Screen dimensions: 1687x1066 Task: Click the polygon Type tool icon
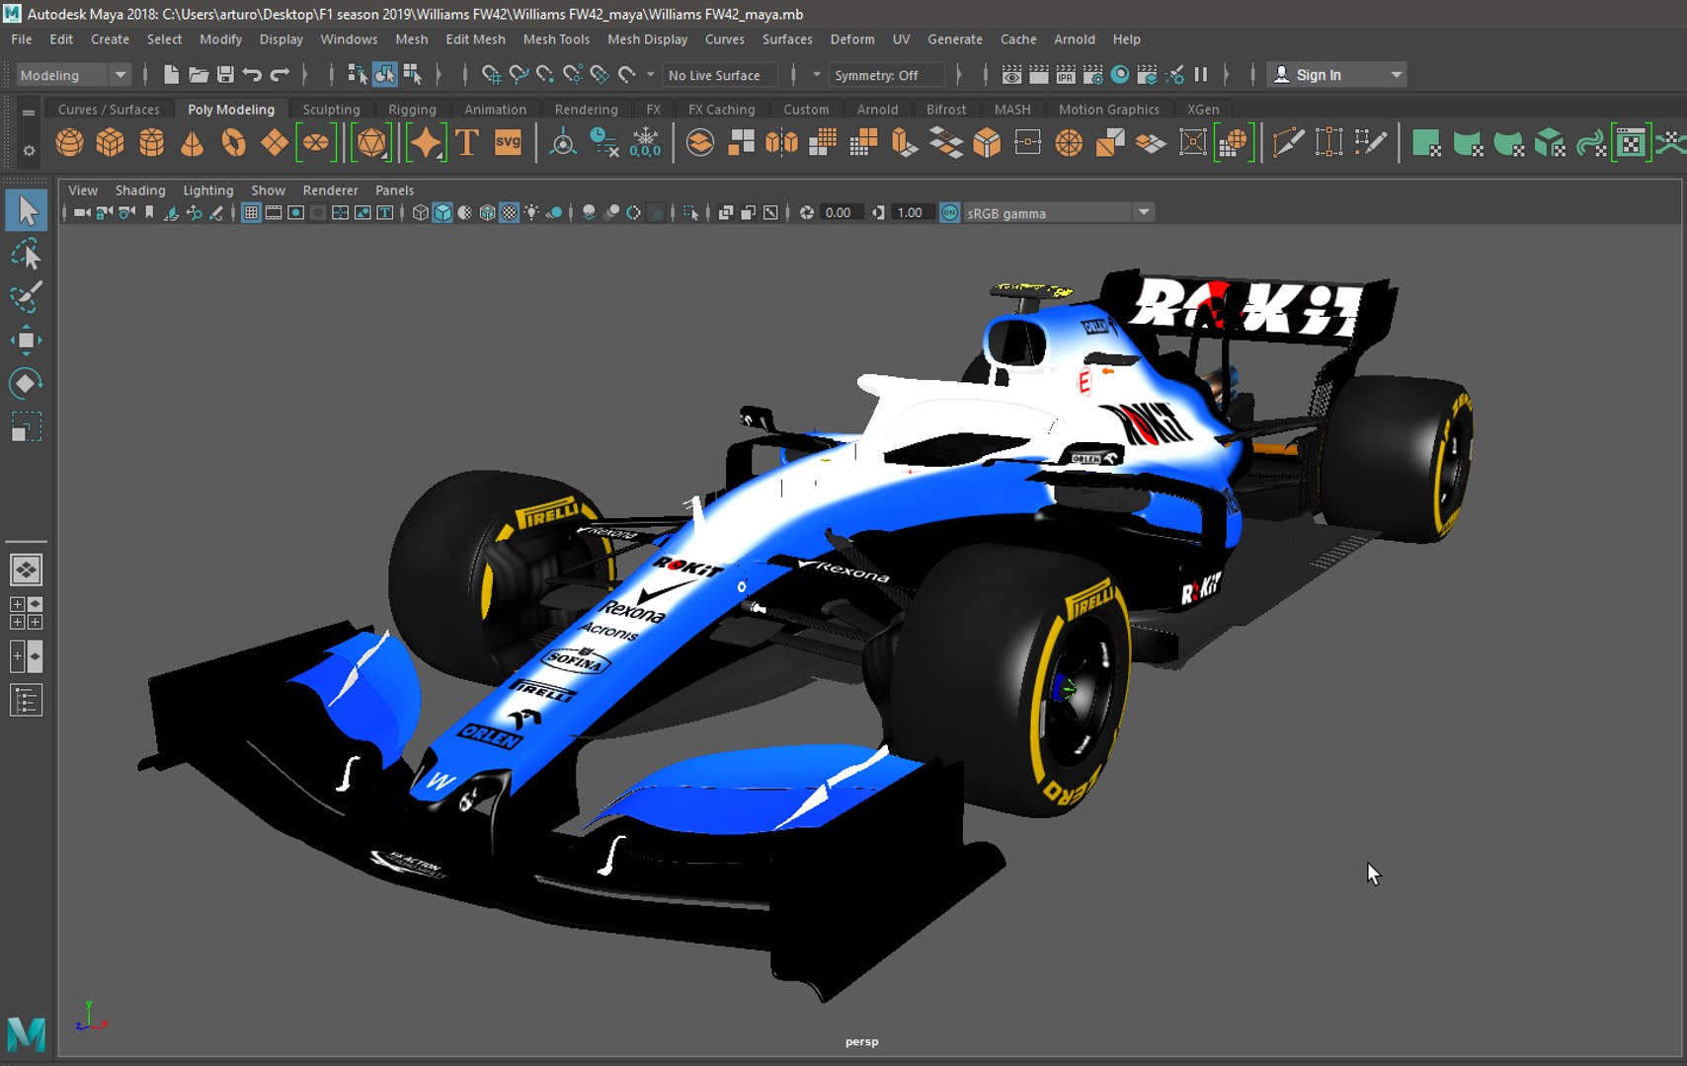click(467, 143)
